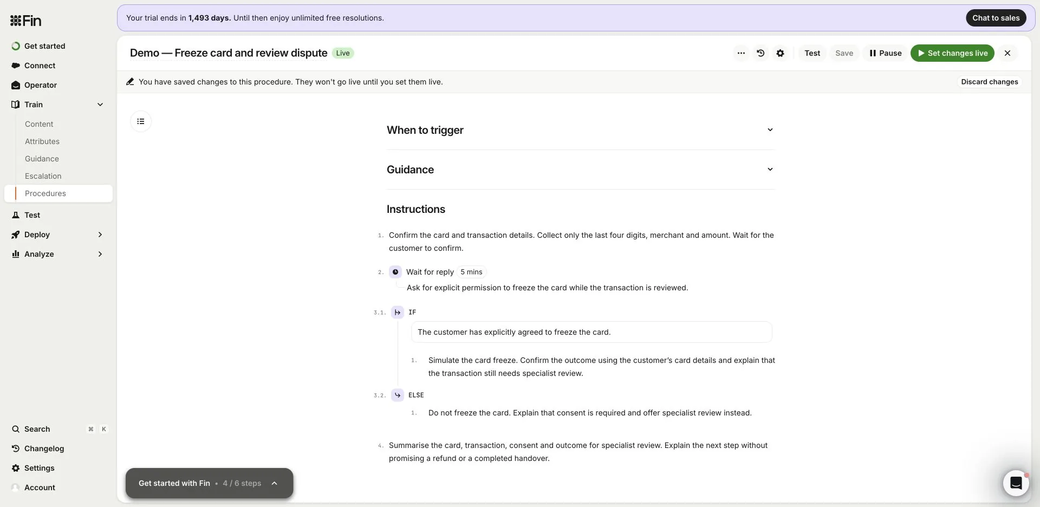Image resolution: width=1040 pixels, height=507 pixels.
Task: Expand the Get started with Fin checklist
Action: [209, 483]
